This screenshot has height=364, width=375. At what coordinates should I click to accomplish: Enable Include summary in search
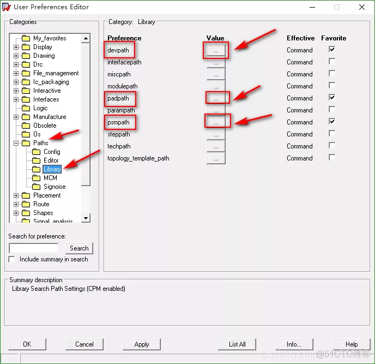[11, 259]
